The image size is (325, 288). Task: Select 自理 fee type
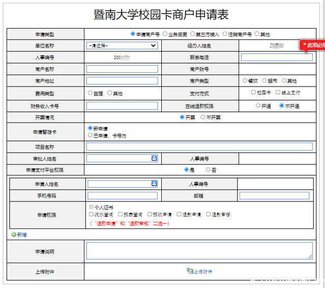[90, 93]
